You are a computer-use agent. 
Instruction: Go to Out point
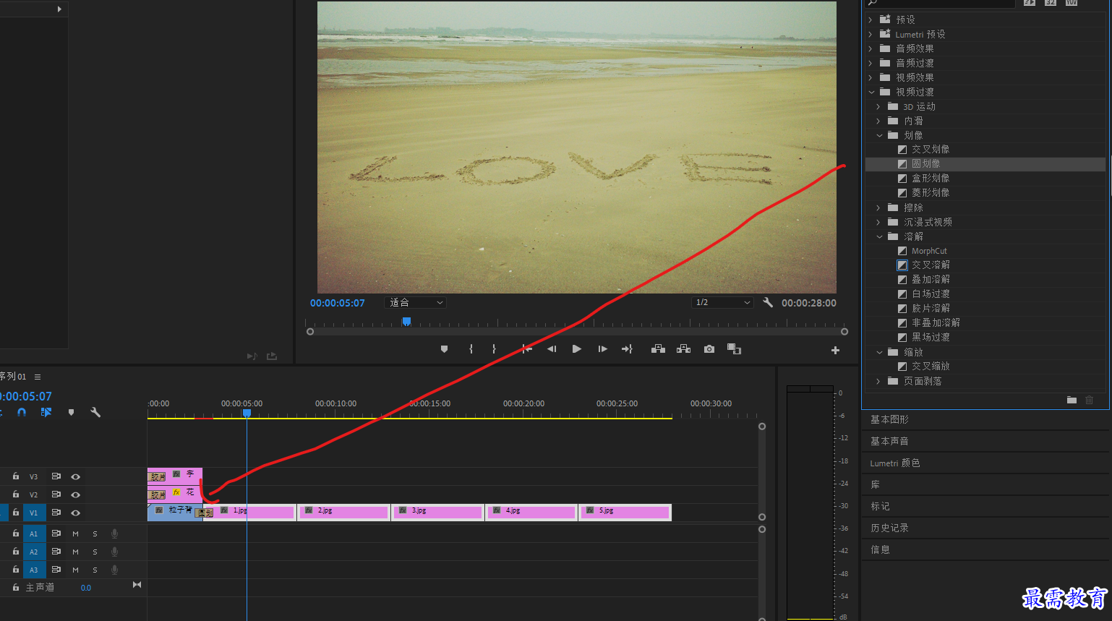pos(627,349)
